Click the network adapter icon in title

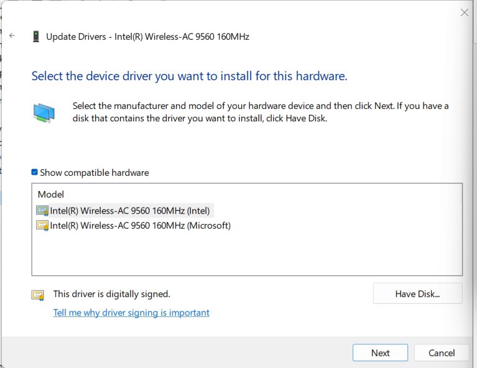pos(36,37)
